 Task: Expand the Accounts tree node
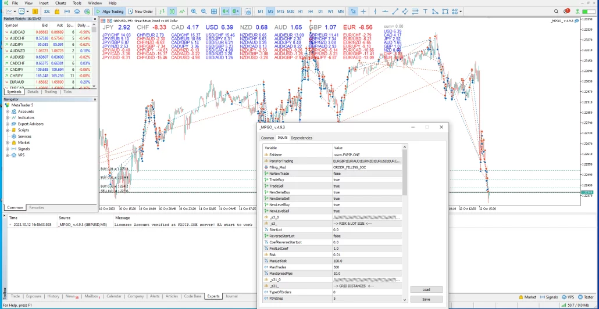pyautogui.click(x=8, y=111)
